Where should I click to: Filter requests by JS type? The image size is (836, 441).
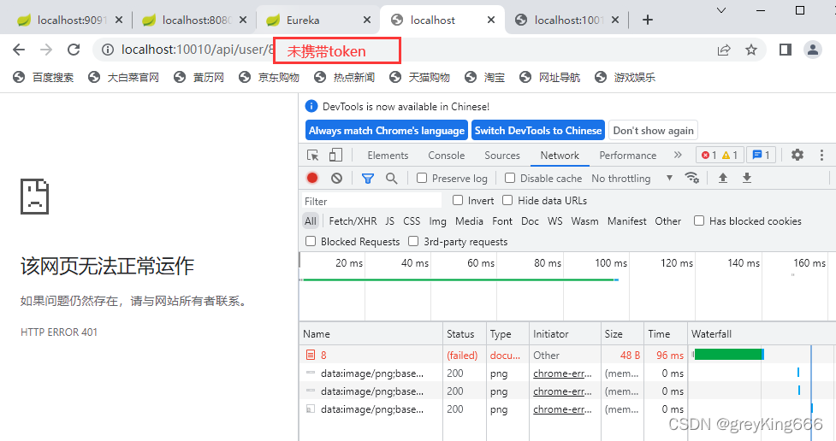point(389,221)
